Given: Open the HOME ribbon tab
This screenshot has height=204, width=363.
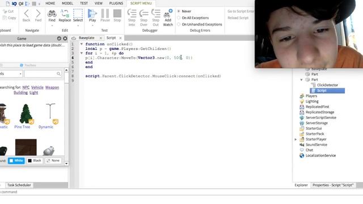Looking at the screenshot, I should pos(50,3).
